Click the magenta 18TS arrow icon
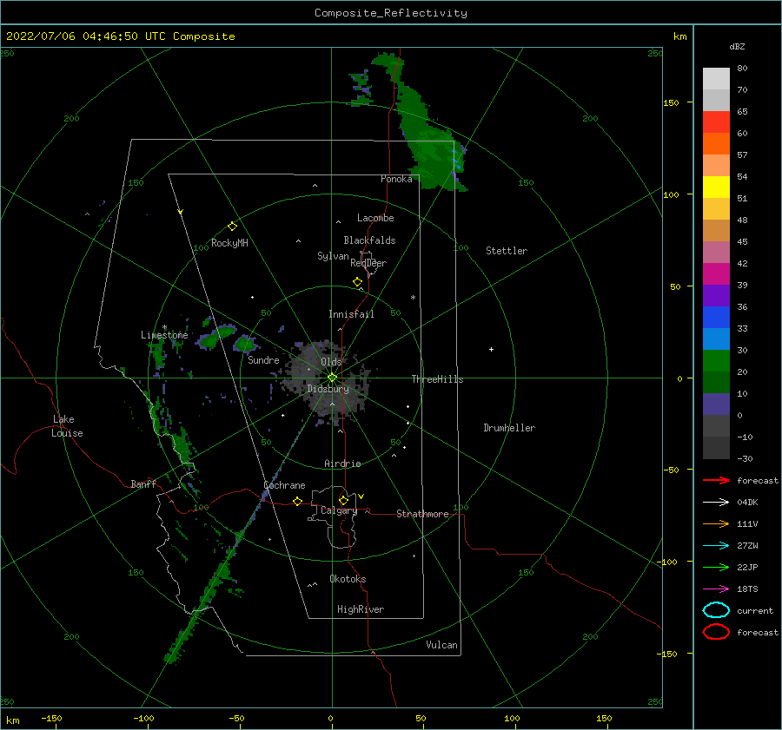This screenshot has height=730, width=782. click(x=716, y=589)
